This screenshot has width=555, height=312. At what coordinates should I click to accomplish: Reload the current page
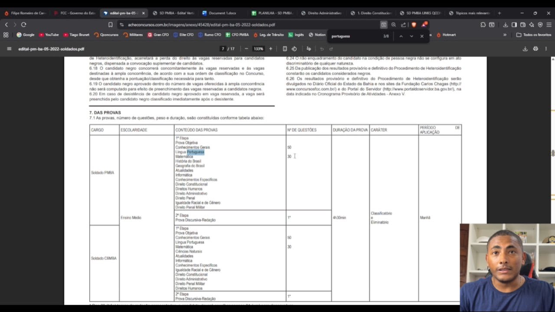pyautogui.click(x=23, y=25)
